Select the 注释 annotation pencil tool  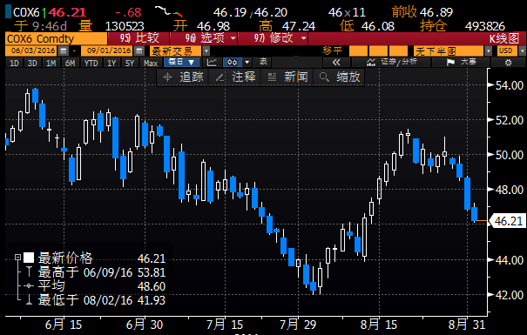click(x=235, y=77)
